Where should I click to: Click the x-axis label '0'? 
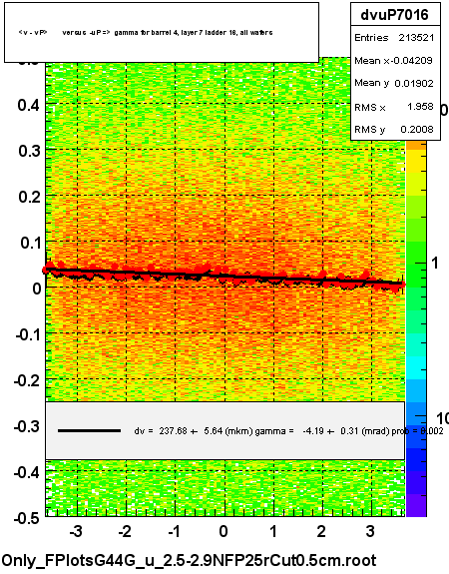(224, 531)
